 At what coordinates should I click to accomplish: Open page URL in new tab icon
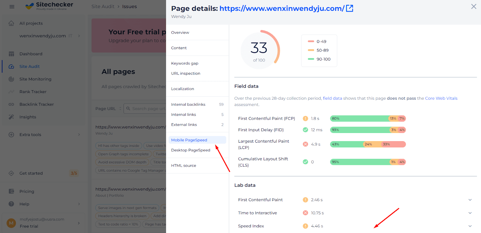pyautogui.click(x=350, y=8)
